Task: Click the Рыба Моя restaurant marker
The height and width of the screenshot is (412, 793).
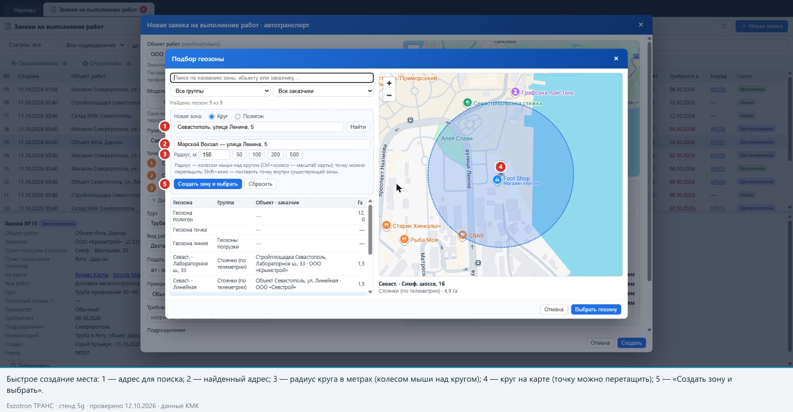Action: [x=404, y=239]
